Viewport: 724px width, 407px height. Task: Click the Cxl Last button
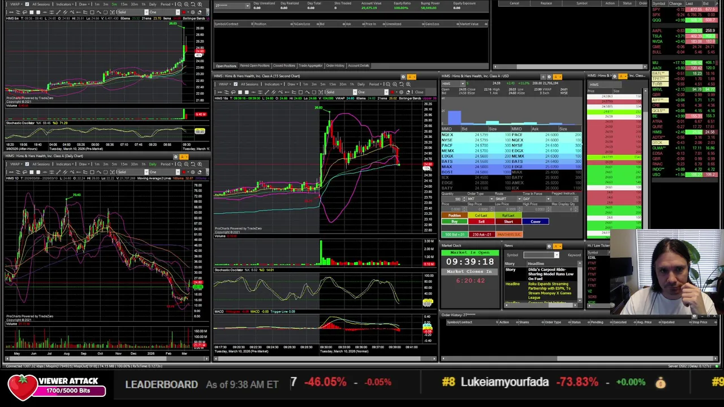click(481, 215)
